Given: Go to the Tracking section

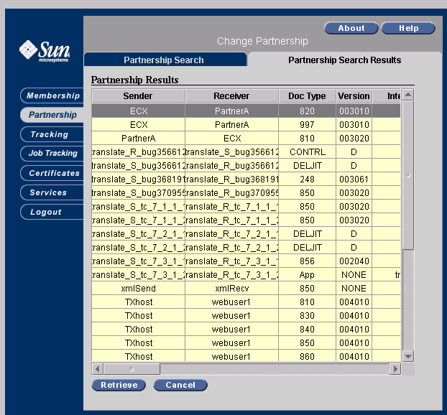Looking at the screenshot, I should 52,134.
